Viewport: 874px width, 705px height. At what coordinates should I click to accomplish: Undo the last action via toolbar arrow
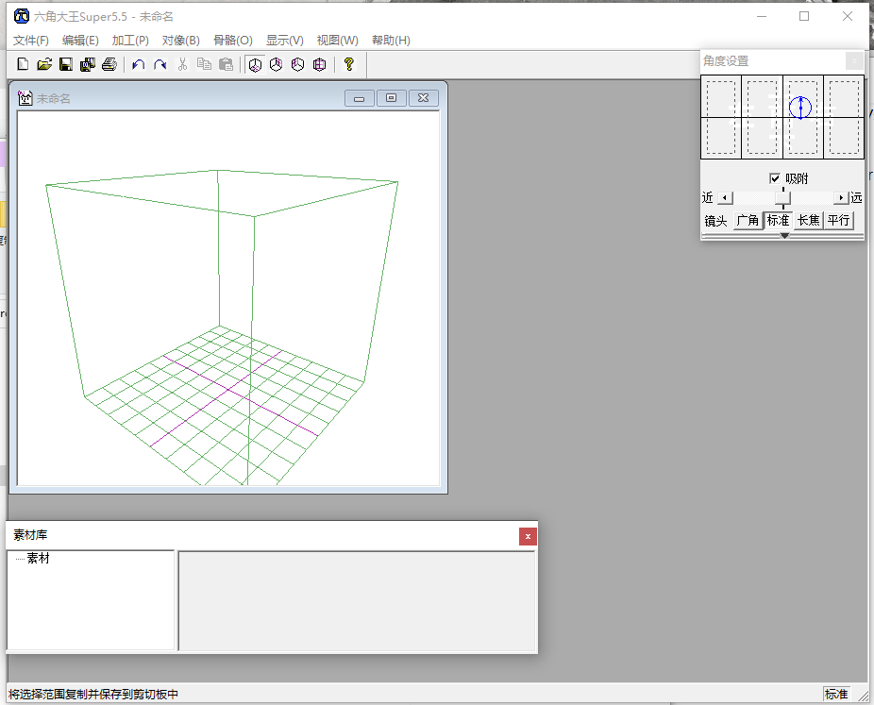point(139,64)
